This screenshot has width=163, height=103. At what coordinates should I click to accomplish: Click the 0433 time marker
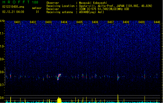coord(48,22)
